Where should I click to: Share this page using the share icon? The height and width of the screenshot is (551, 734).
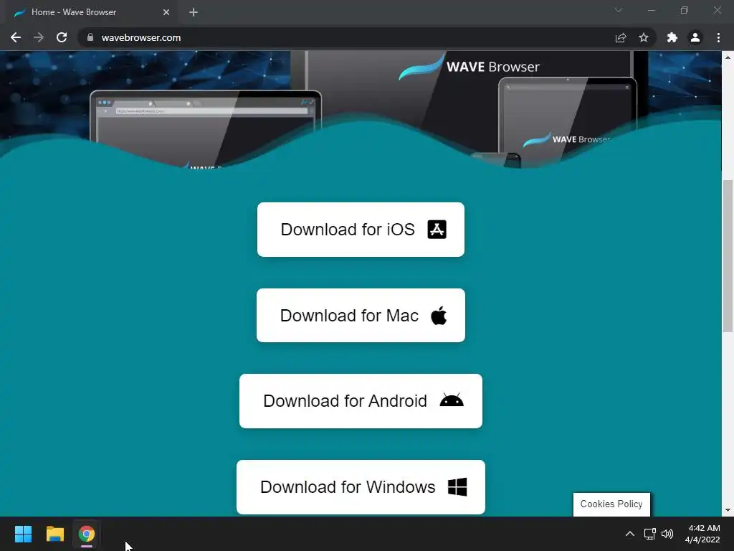(621, 37)
